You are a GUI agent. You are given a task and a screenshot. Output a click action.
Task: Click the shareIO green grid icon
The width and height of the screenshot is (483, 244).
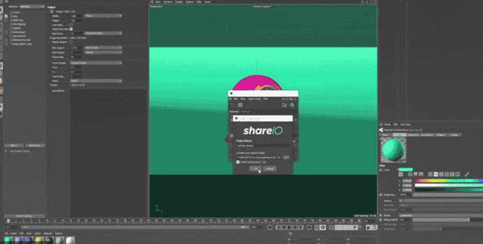click(x=240, y=105)
